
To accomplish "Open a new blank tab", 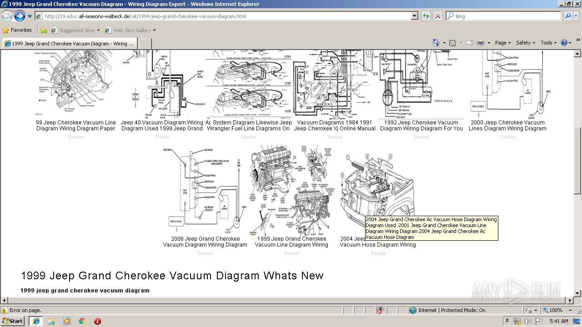I will (145, 44).
